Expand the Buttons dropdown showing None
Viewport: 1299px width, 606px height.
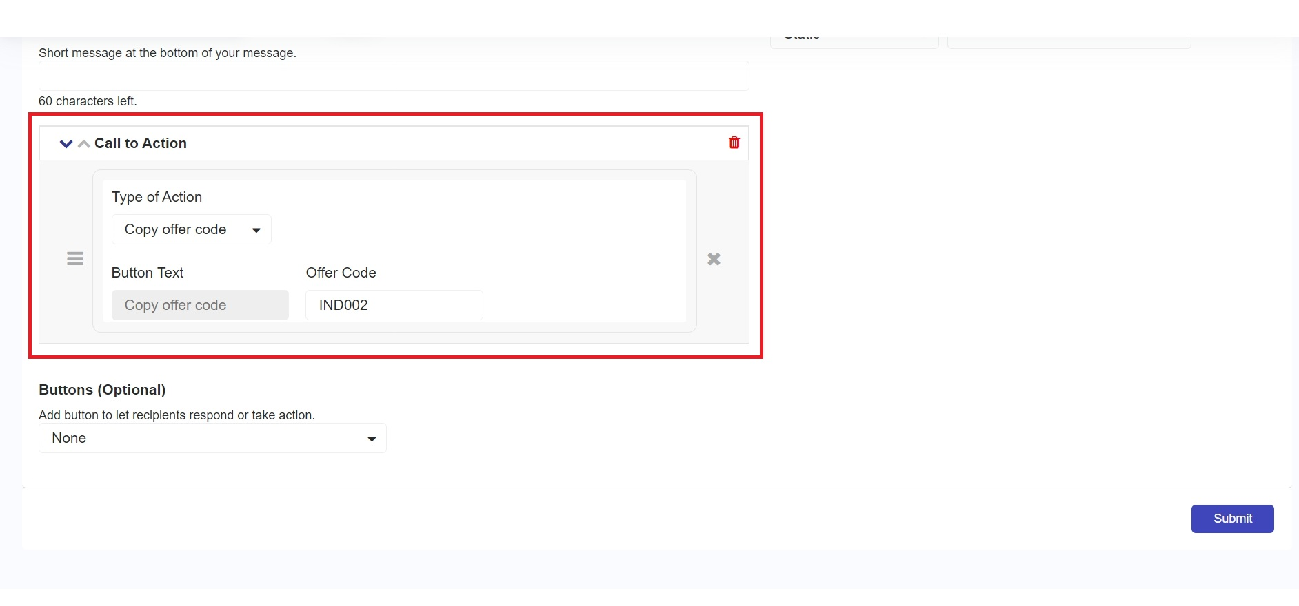click(x=212, y=438)
